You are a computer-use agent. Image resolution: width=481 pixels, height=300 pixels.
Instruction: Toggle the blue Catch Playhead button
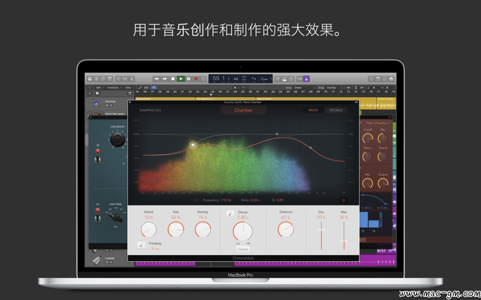tap(153, 88)
